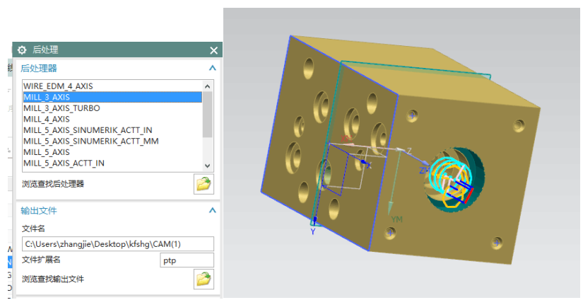Click the postprocessor list scrollbar thumb
583x300 pixels.
click(207, 113)
